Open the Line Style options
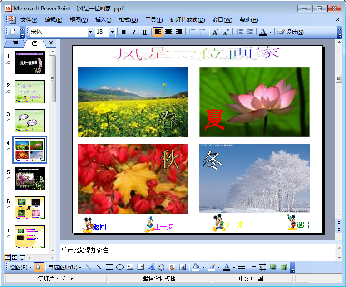The width and height of the screenshot is (346, 287). point(242,267)
